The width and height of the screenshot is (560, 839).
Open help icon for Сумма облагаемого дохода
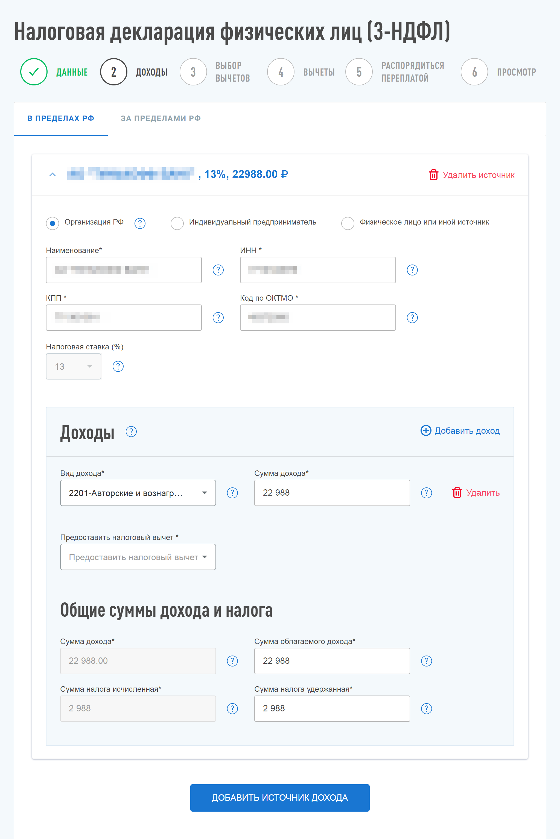point(427,661)
